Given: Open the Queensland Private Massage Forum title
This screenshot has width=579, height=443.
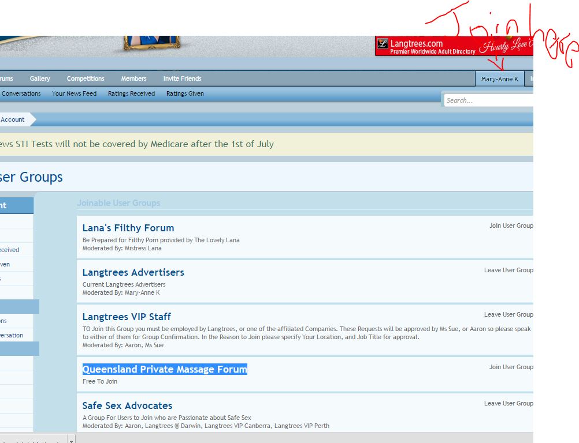Looking at the screenshot, I should pyautogui.click(x=165, y=369).
